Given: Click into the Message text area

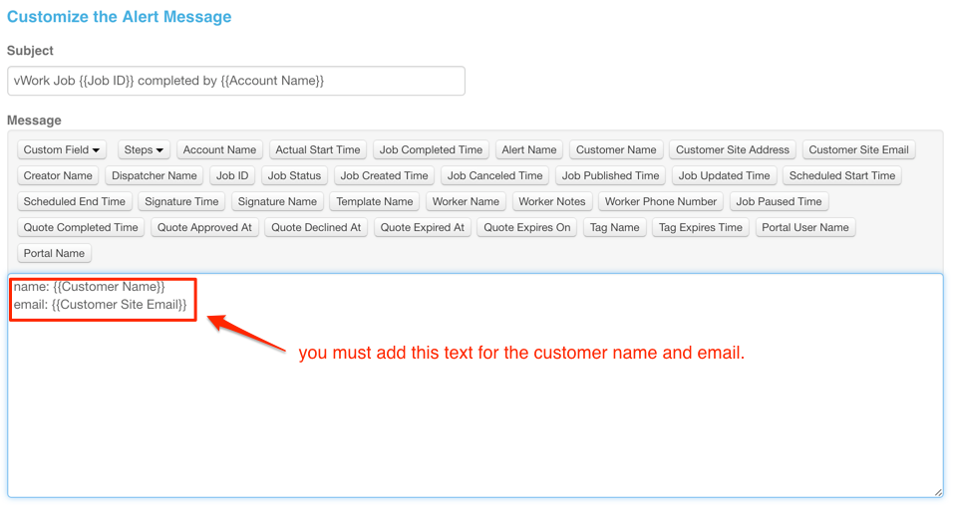Looking at the screenshot, I should point(476,385).
